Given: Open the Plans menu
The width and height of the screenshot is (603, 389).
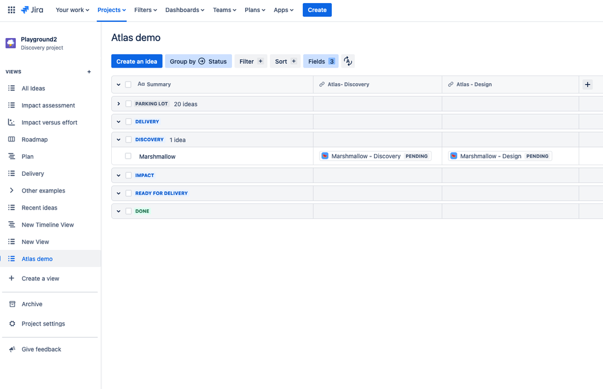Looking at the screenshot, I should [x=255, y=10].
